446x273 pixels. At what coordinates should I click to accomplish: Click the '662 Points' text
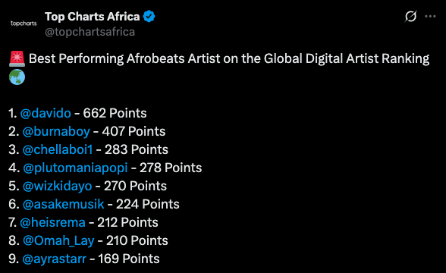click(x=115, y=113)
